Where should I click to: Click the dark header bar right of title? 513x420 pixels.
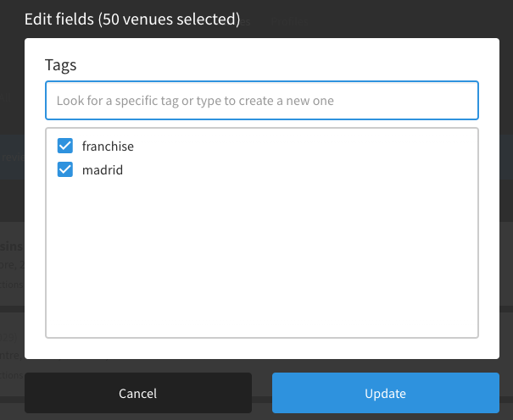(x=382, y=19)
